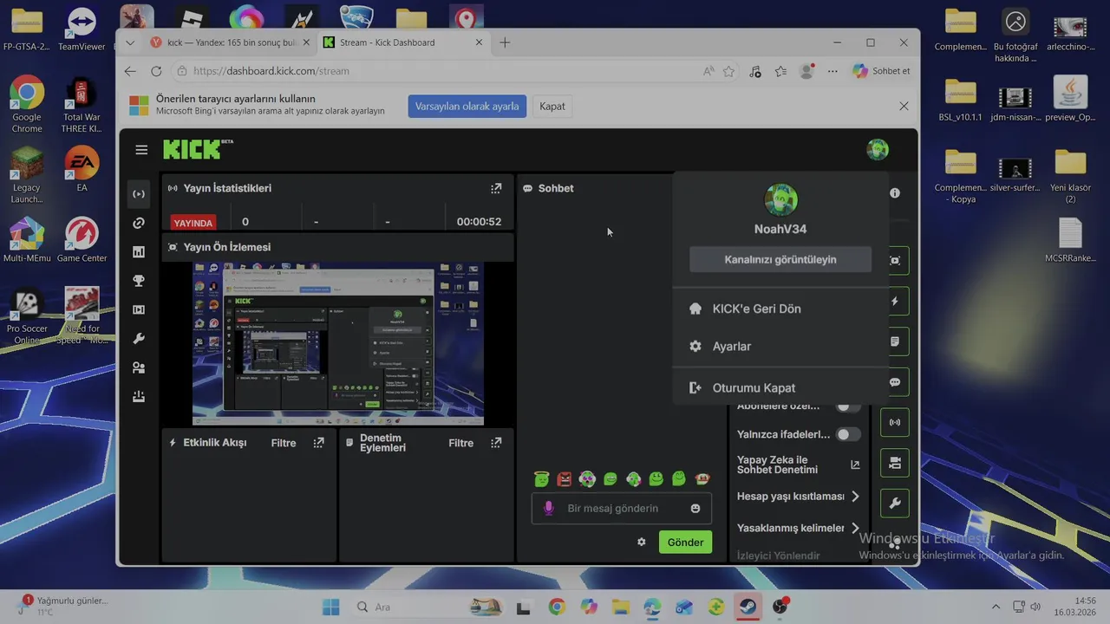Click the browser address bar URL
The image size is (1110, 624).
tap(271, 71)
